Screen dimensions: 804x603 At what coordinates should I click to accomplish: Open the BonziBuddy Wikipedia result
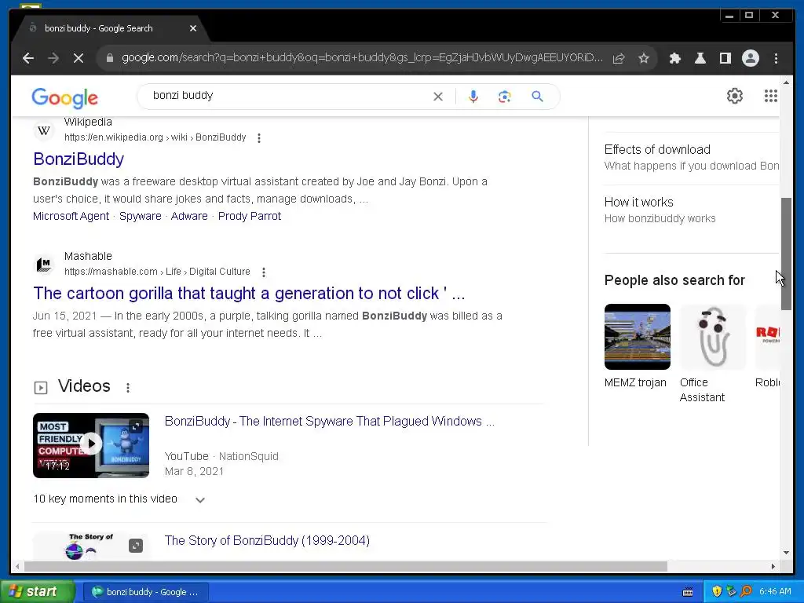79,159
